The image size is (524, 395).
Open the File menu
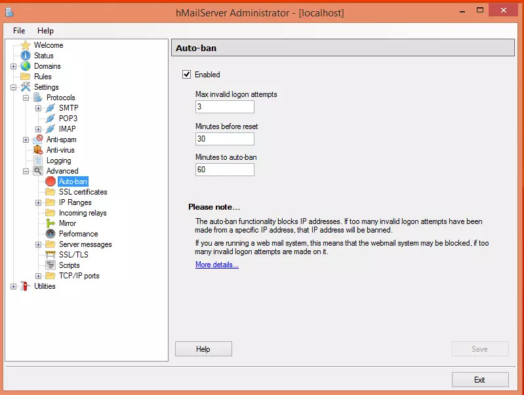pyautogui.click(x=19, y=31)
